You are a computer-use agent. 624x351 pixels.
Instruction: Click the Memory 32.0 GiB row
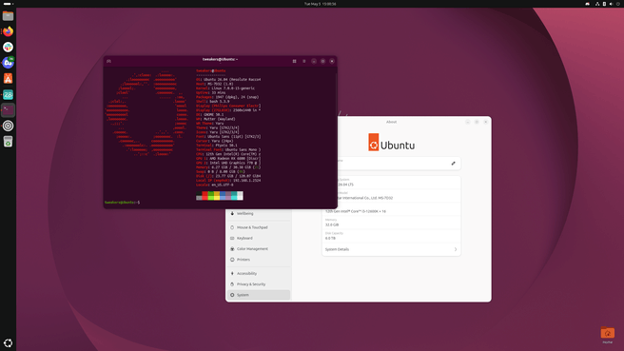(391, 223)
